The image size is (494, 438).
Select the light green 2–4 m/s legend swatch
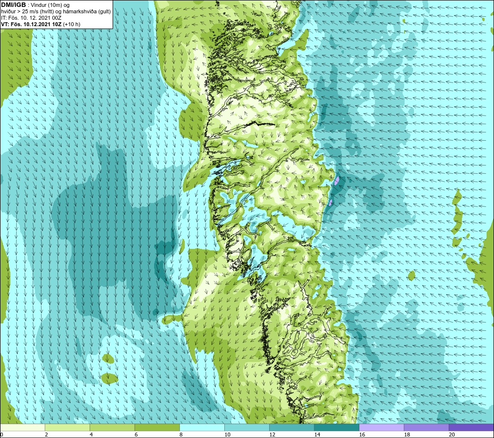(67, 427)
